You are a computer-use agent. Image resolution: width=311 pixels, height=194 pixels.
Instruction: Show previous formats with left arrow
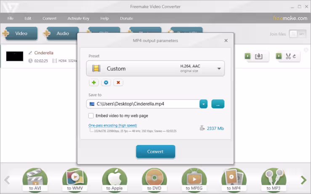coord(7,180)
